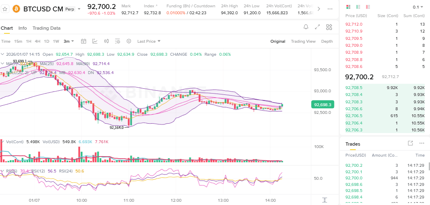The image size is (430, 205).
Task: Switch to the Depth chart view
Action: [327, 41]
